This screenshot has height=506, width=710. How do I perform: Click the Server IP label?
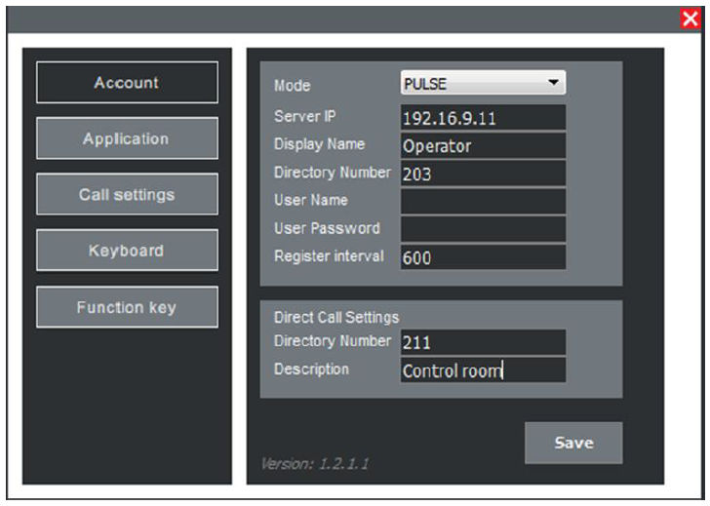point(305,116)
